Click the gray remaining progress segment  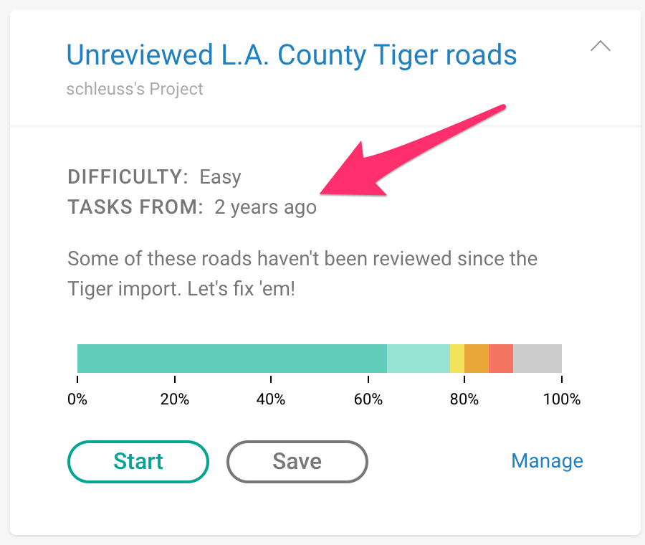[537, 359]
